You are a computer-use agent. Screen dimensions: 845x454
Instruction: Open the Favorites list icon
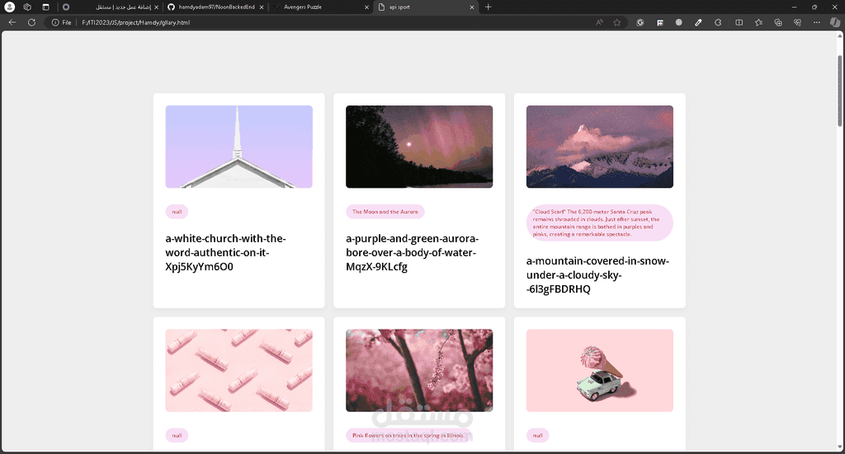click(x=759, y=22)
